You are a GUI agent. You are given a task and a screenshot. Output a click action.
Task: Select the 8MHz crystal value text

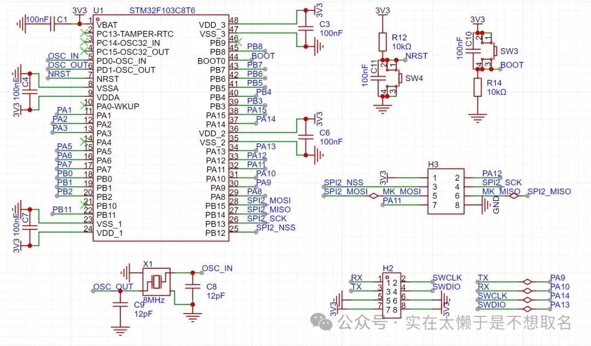coord(154,301)
